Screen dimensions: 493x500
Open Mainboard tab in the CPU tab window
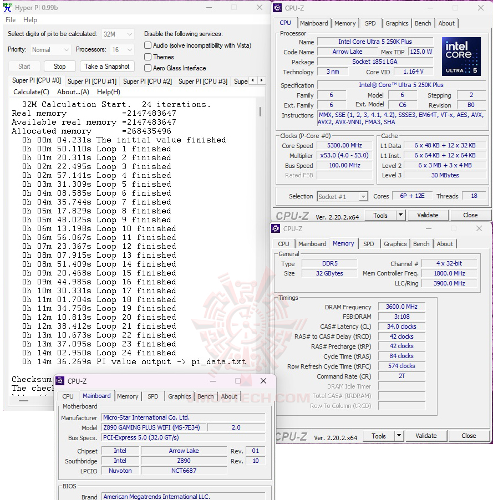(x=314, y=23)
